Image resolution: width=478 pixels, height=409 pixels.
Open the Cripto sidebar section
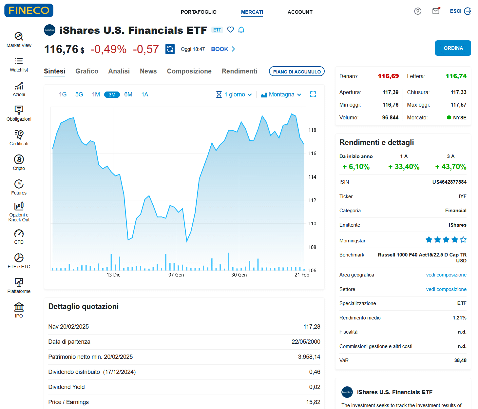19,163
